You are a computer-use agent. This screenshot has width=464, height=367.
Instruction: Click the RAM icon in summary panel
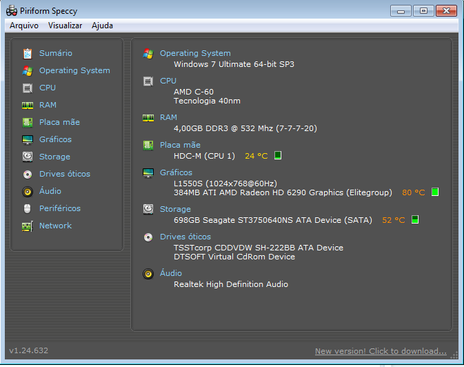tap(148, 118)
